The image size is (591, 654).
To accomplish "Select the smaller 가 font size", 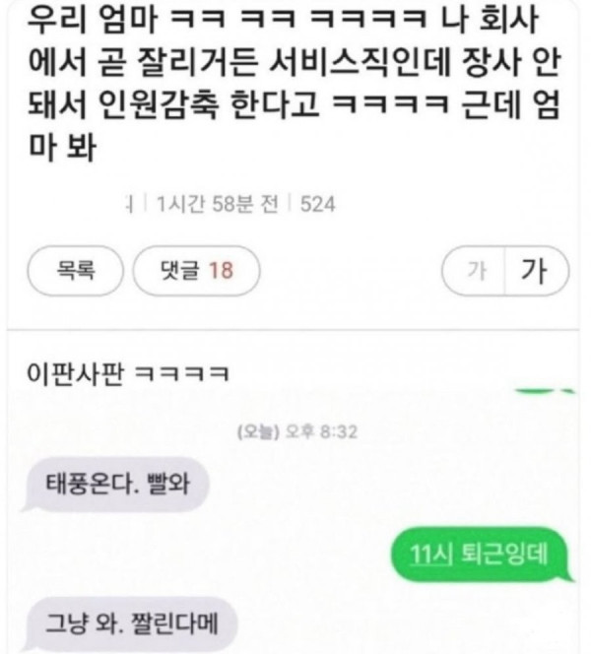I will point(474,271).
